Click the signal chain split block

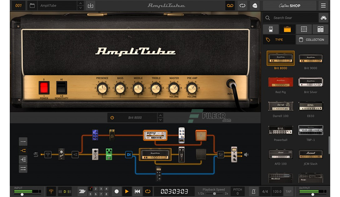pos(75,155)
